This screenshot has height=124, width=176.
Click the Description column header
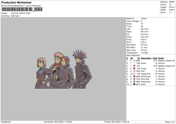(146, 58)
